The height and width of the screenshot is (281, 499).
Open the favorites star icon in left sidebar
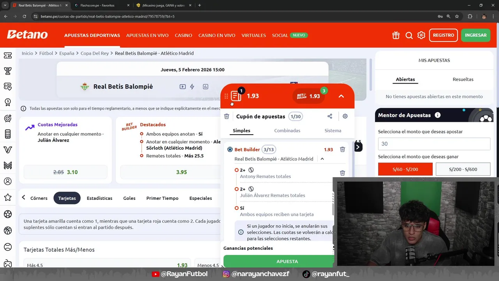[8, 197]
